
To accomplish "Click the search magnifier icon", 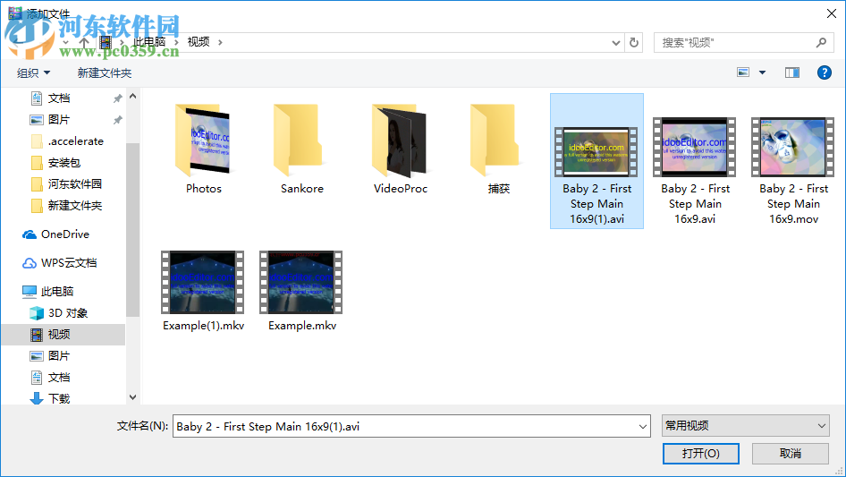I will point(821,42).
